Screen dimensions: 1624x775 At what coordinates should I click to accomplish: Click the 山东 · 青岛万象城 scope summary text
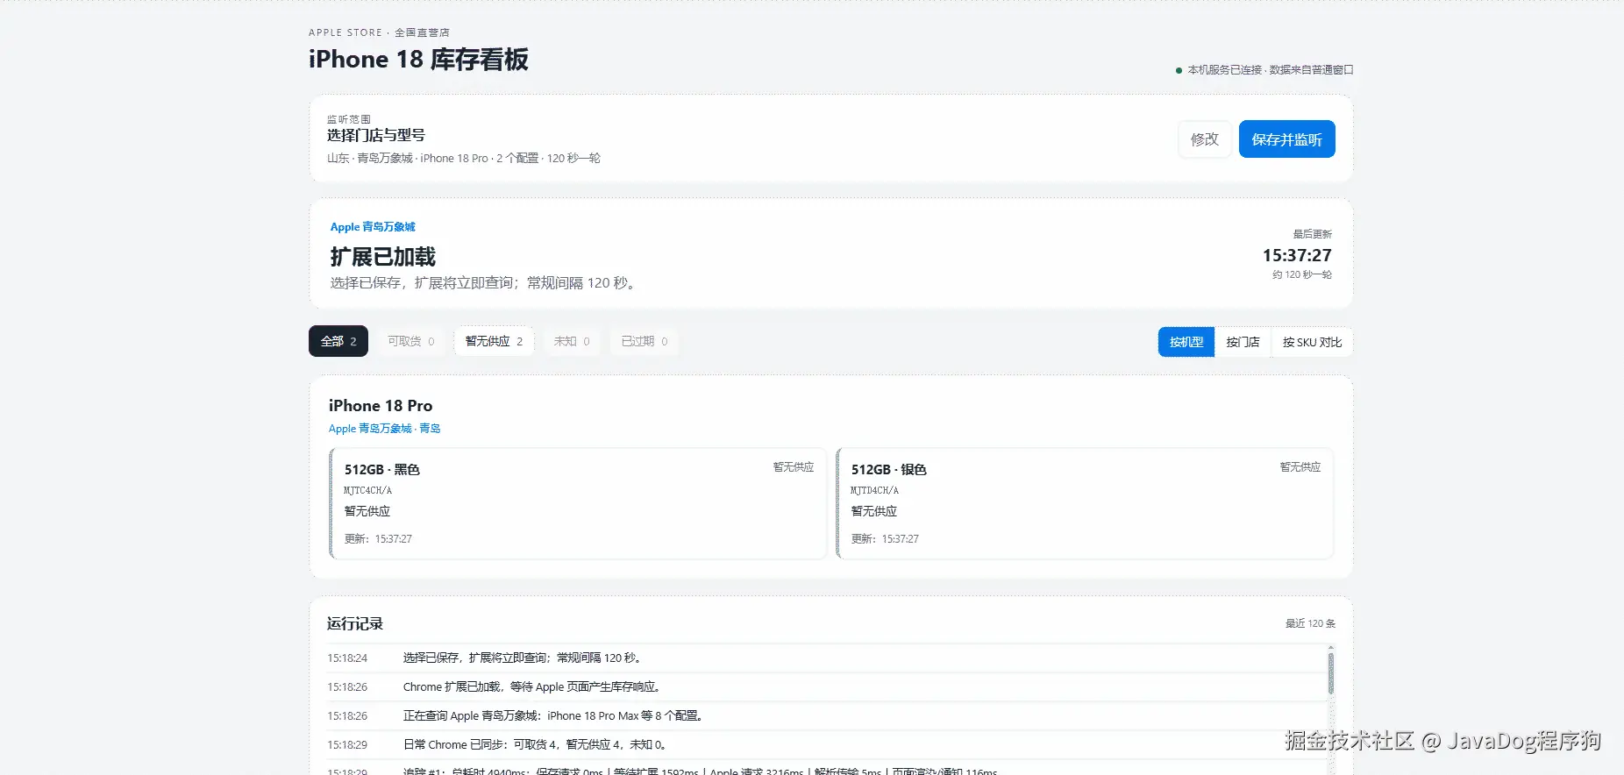tap(463, 159)
